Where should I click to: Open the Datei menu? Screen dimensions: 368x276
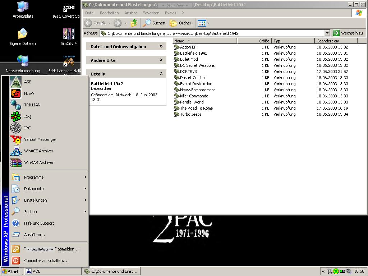click(89, 13)
